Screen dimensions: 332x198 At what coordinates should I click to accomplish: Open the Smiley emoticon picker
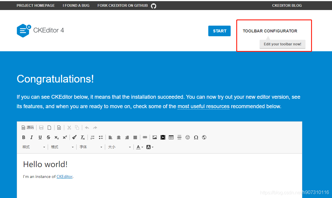tap(188, 137)
